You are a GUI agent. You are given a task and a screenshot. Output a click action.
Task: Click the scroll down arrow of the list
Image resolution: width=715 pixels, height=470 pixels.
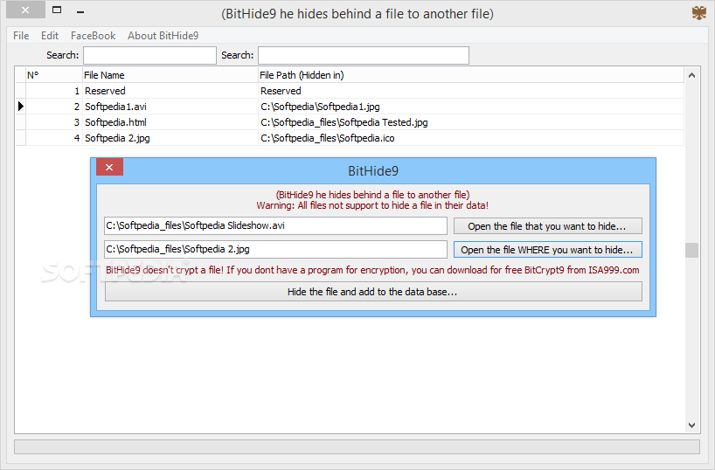[x=691, y=425]
